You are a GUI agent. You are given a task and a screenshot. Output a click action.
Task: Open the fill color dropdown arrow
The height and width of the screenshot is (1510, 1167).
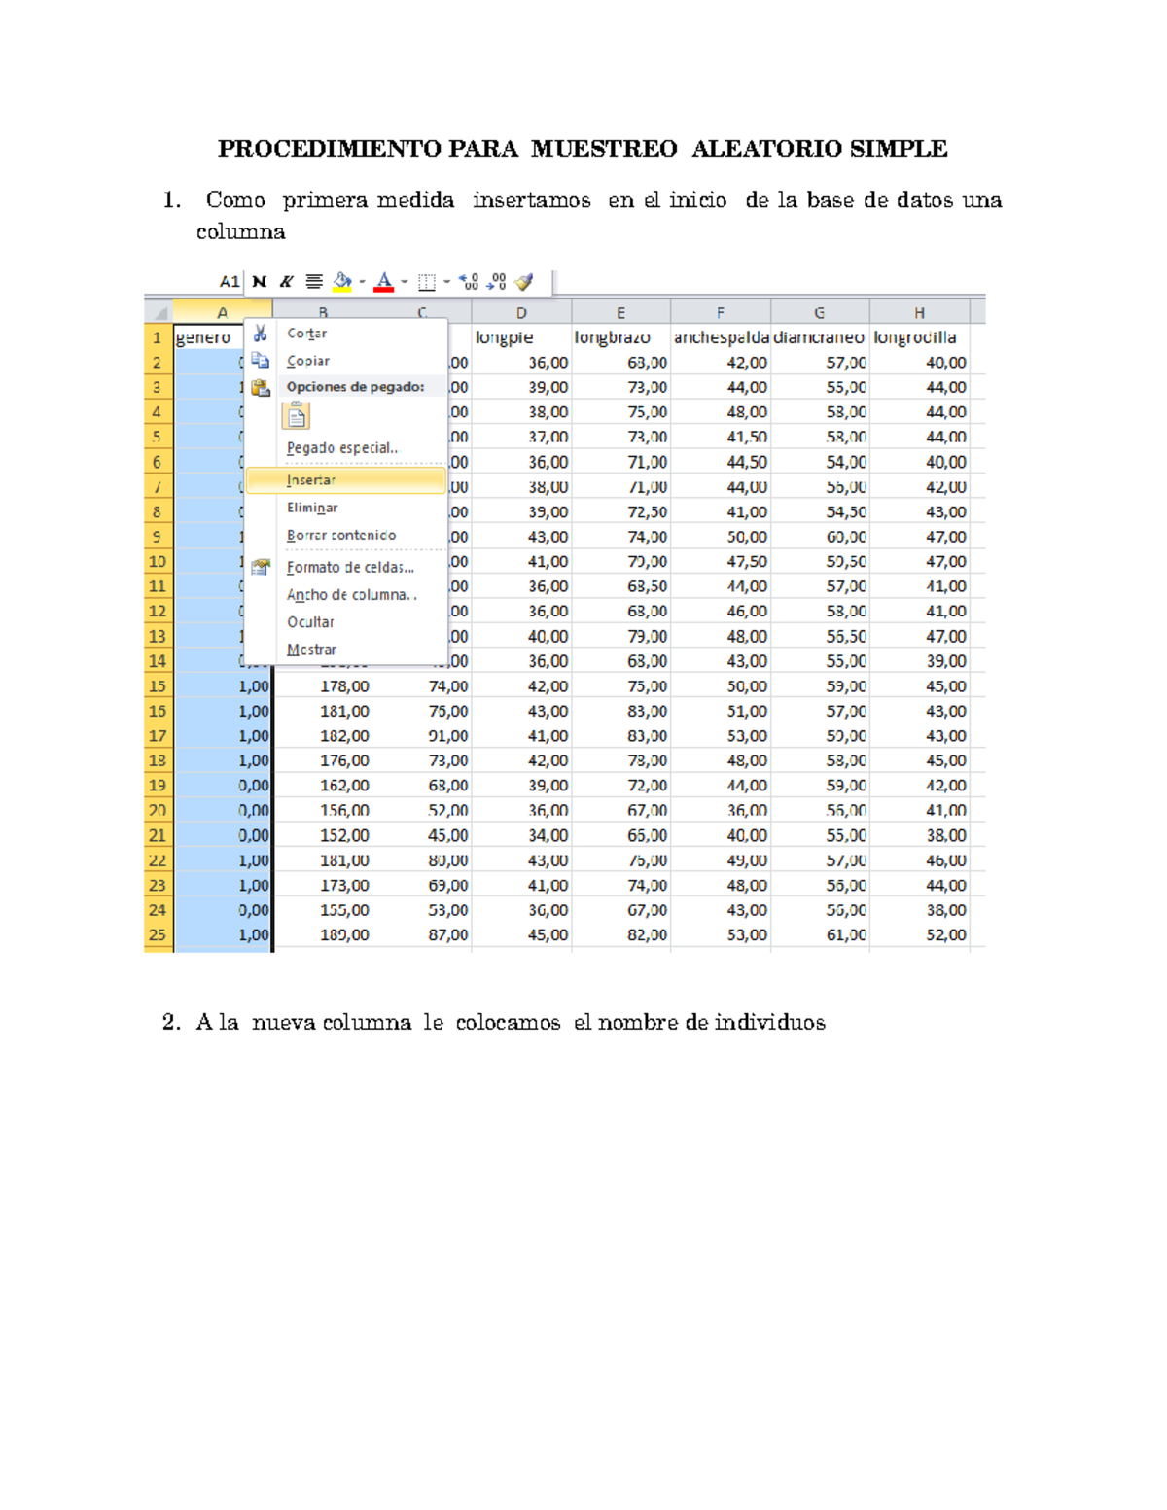point(362,281)
